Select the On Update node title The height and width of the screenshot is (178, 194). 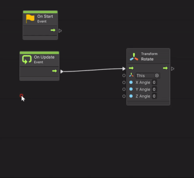tap(44, 57)
